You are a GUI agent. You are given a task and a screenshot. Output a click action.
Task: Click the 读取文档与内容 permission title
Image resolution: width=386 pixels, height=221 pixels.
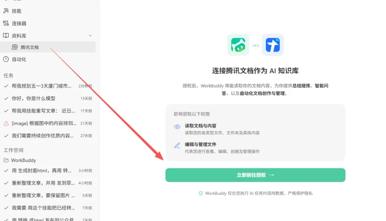coord(201,126)
